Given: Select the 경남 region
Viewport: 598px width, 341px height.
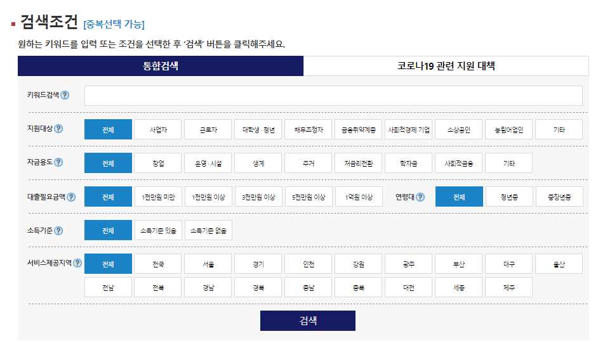Looking at the screenshot, I should coord(208,287).
